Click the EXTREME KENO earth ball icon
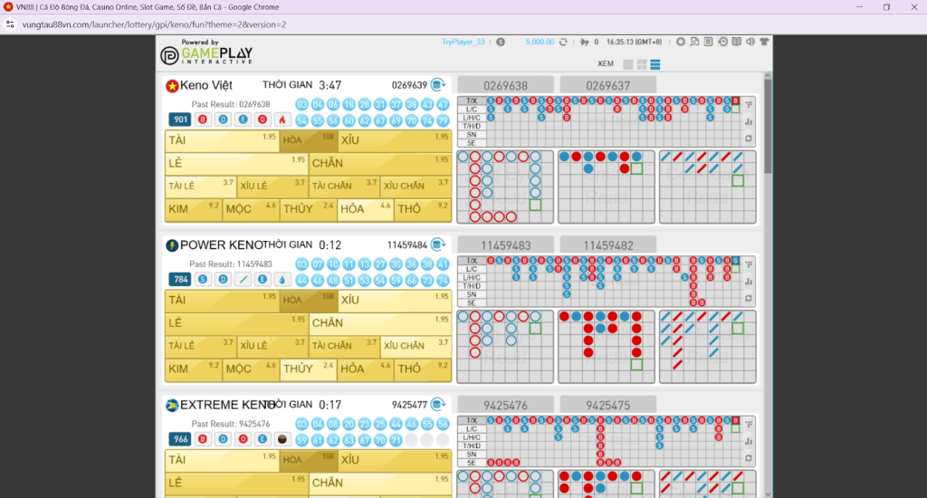927x498 pixels. [282, 439]
